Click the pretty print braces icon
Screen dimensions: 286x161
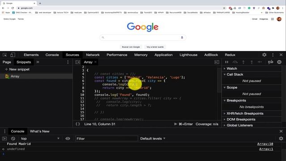coord(78,124)
